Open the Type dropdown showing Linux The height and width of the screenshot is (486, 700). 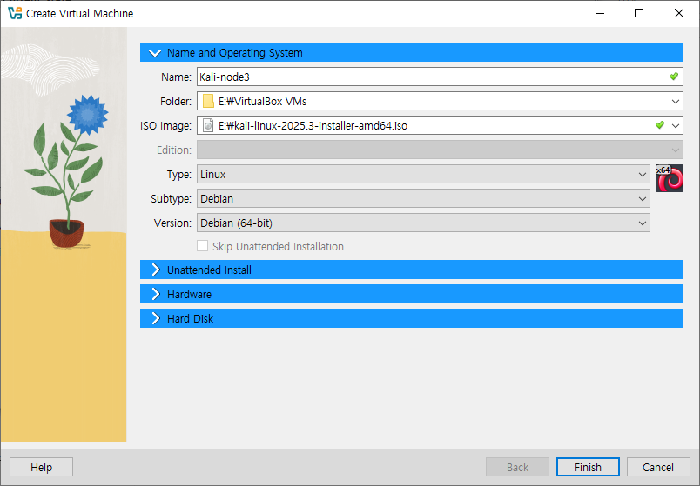point(423,175)
